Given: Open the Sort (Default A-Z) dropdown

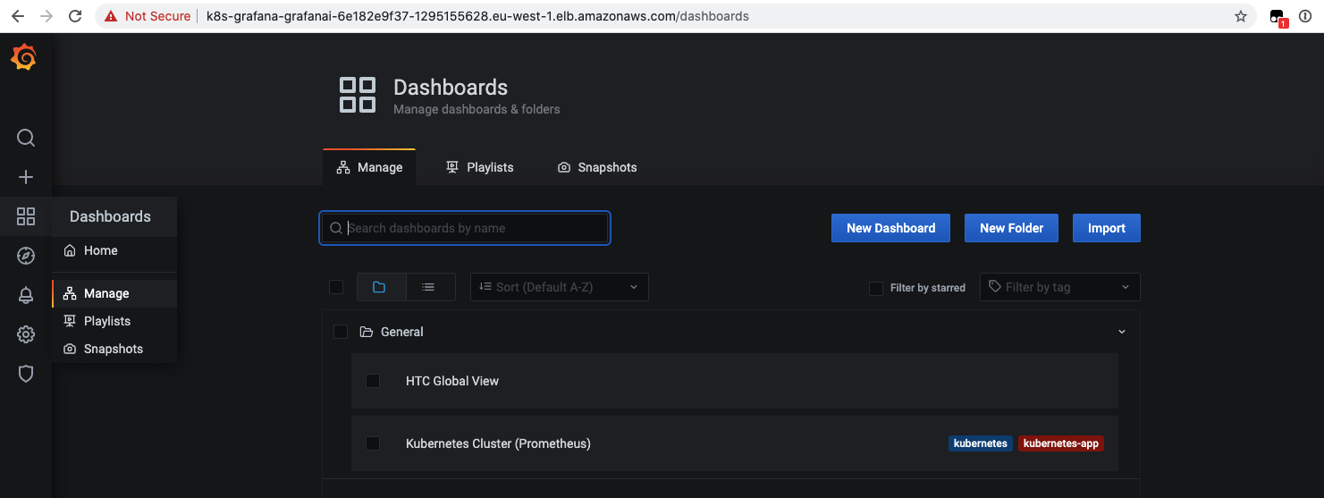Looking at the screenshot, I should [x=559, y=287].
